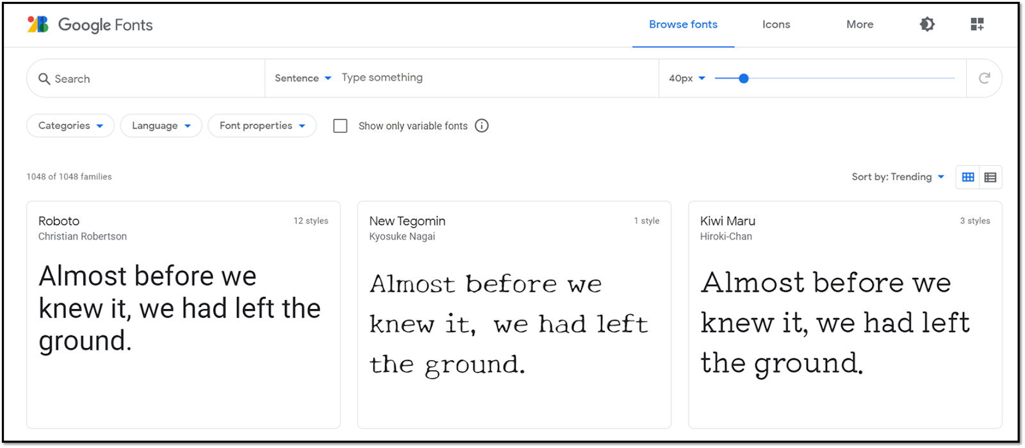Image resolution: width=1025 pixels, height=448 pixels.
Task: Click the Hiroki-Chan author name
Action: 726,236
